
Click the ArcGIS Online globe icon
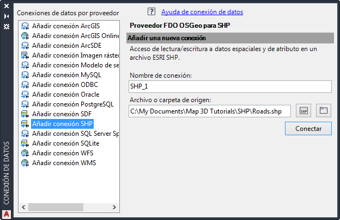tap(25, 36)
